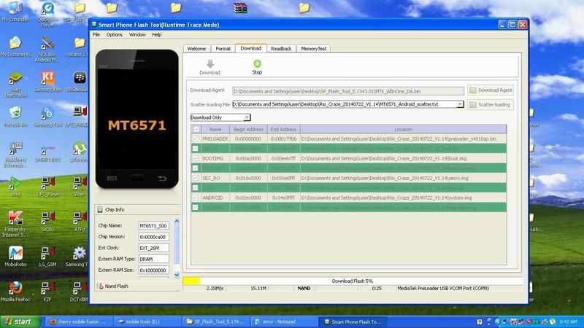The height and width of the screenshot is (328, 584).
Task: Open SMART BRO desktop shortcut
Action: pyautogui.click(x=47, y=148)
